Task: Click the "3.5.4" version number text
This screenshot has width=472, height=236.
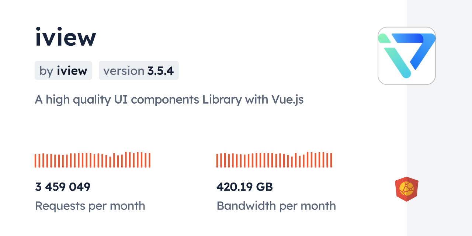Action: click(x=160, y=70)
